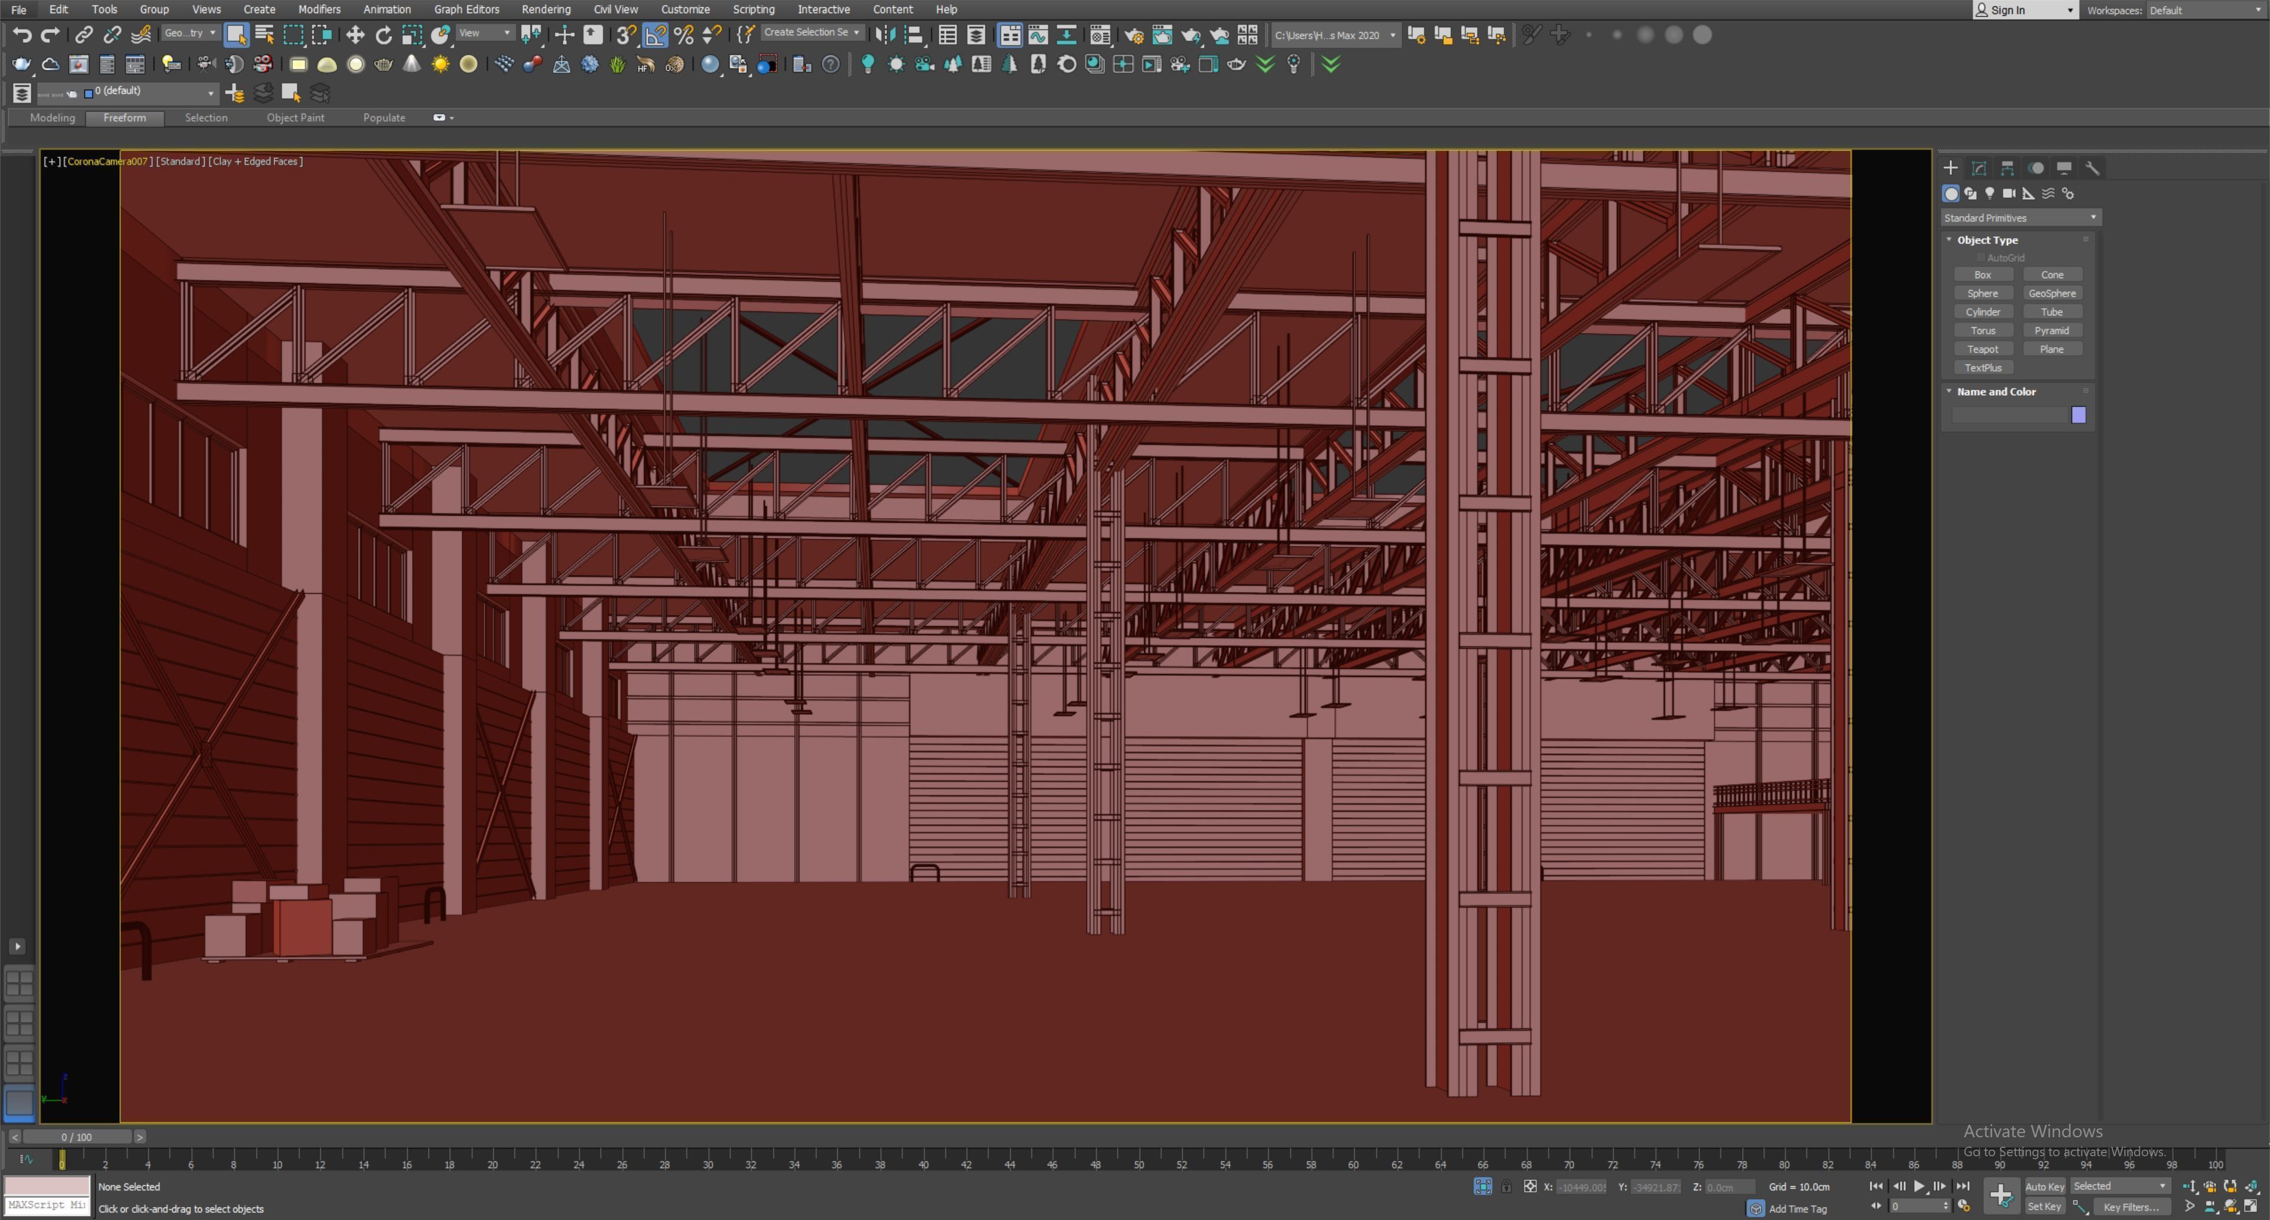Open the Modifiers menu
The height and width of the screenshot is (1220, 2270).
[319, 9]
